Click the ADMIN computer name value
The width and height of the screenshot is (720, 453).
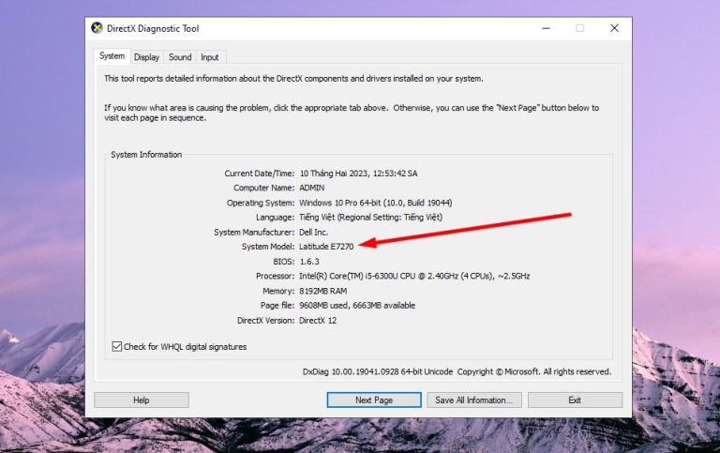coord(313,188)
